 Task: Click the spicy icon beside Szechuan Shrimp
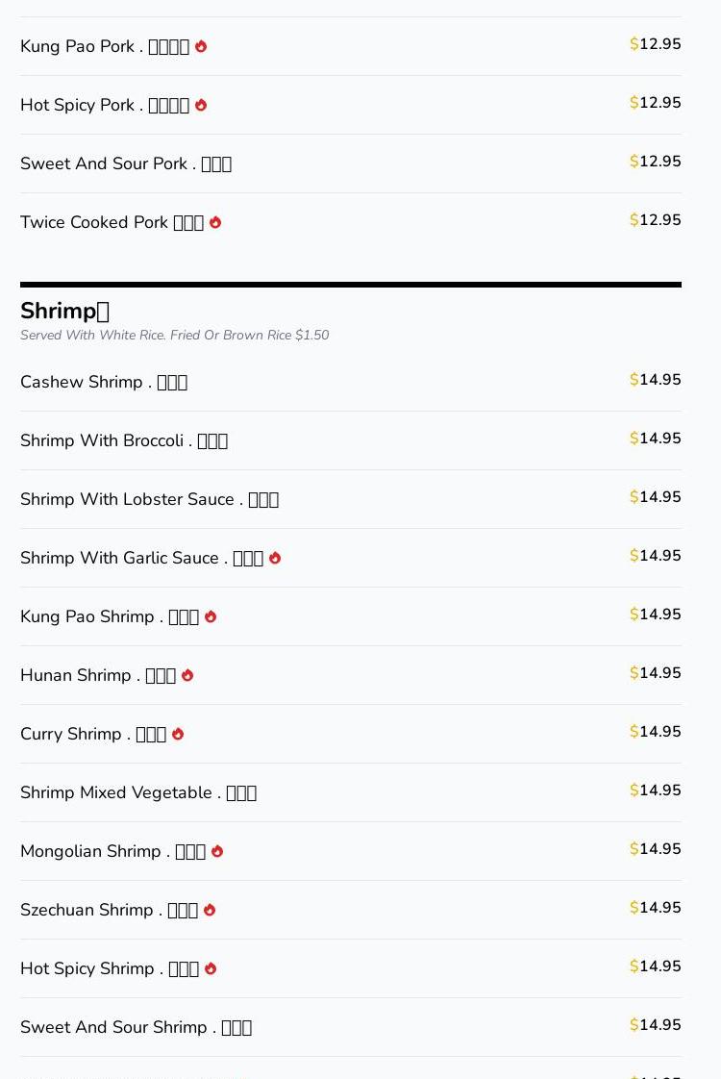tap(210, 910)
